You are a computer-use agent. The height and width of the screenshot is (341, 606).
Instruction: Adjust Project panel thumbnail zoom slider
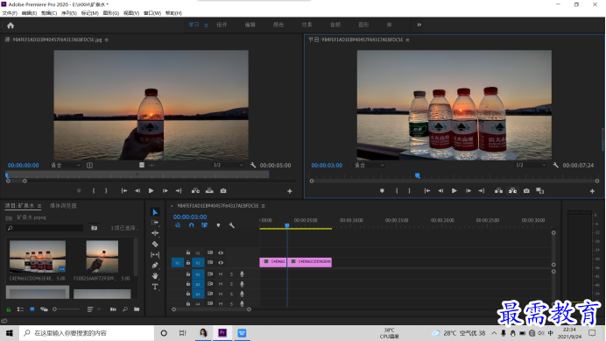(x=66, y=309)
